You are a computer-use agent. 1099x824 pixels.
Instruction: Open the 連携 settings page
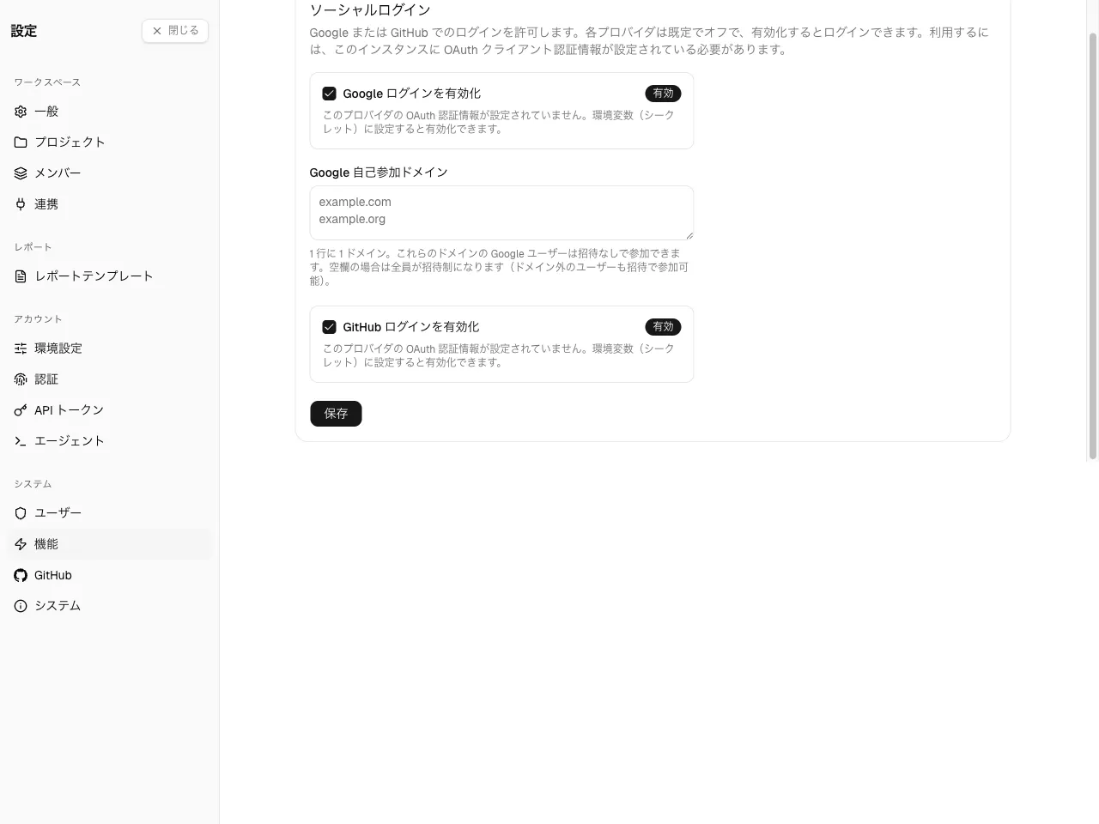[x=109, y=204]
